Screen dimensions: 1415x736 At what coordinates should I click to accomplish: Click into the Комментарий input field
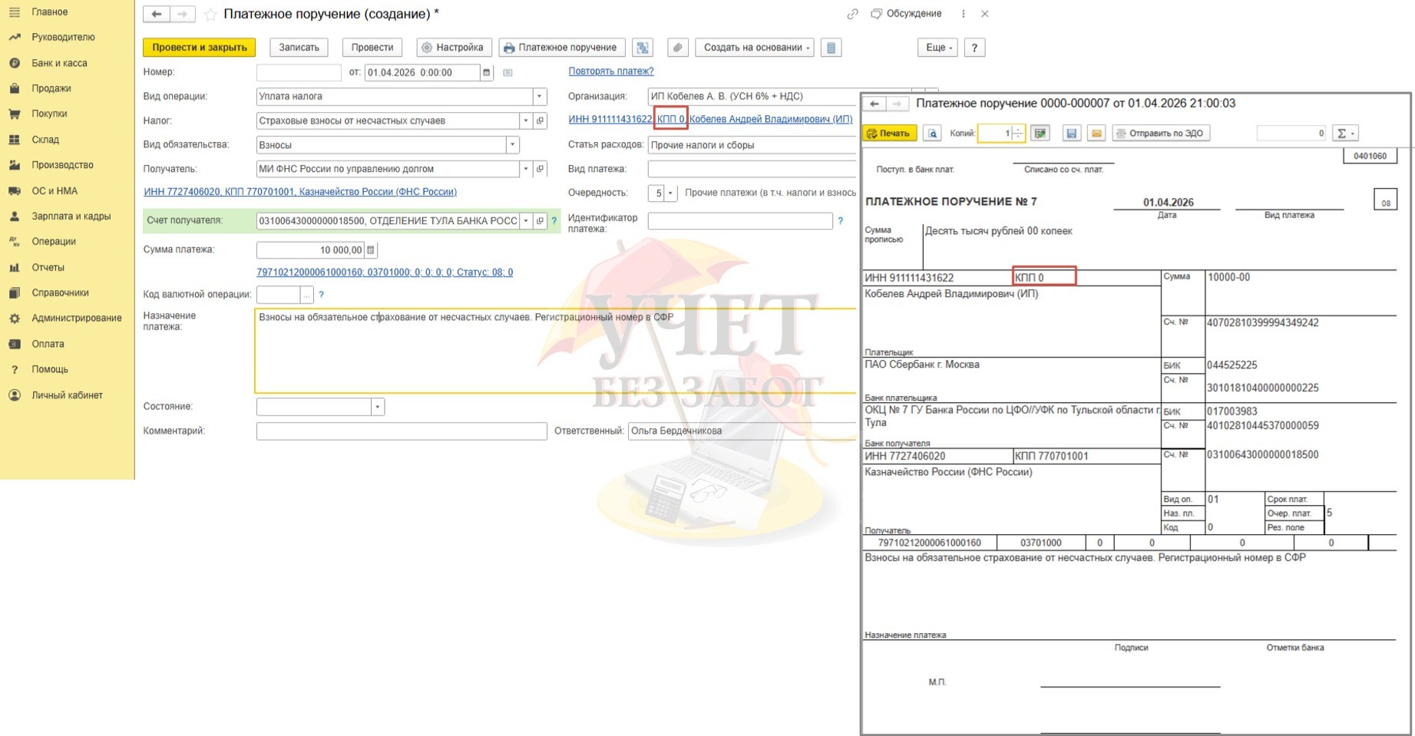[x=401, y=431]
